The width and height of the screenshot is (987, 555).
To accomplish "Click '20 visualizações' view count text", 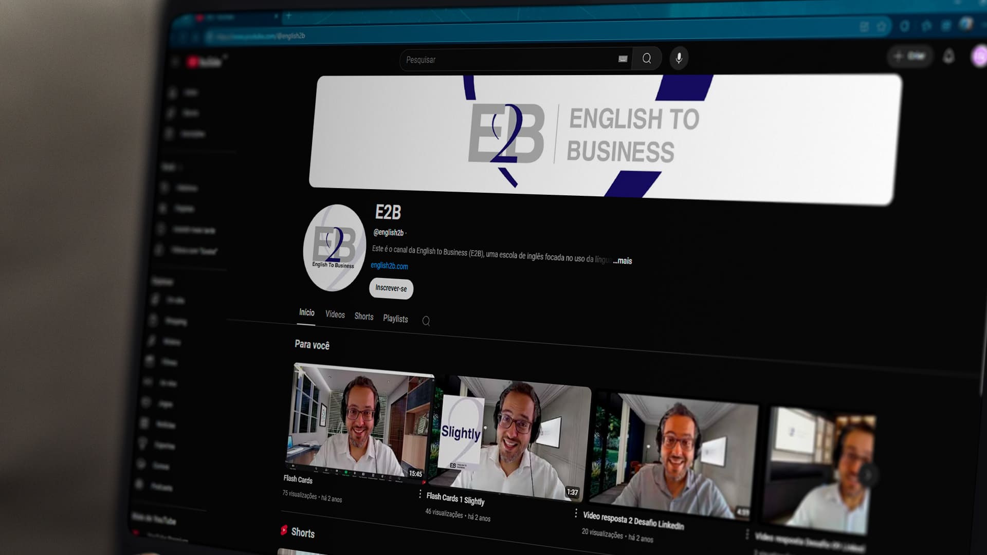I will (602, 533).
